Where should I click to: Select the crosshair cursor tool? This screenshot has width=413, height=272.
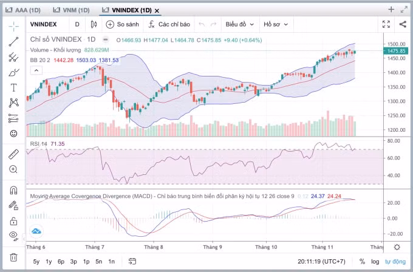click(14, 26)
